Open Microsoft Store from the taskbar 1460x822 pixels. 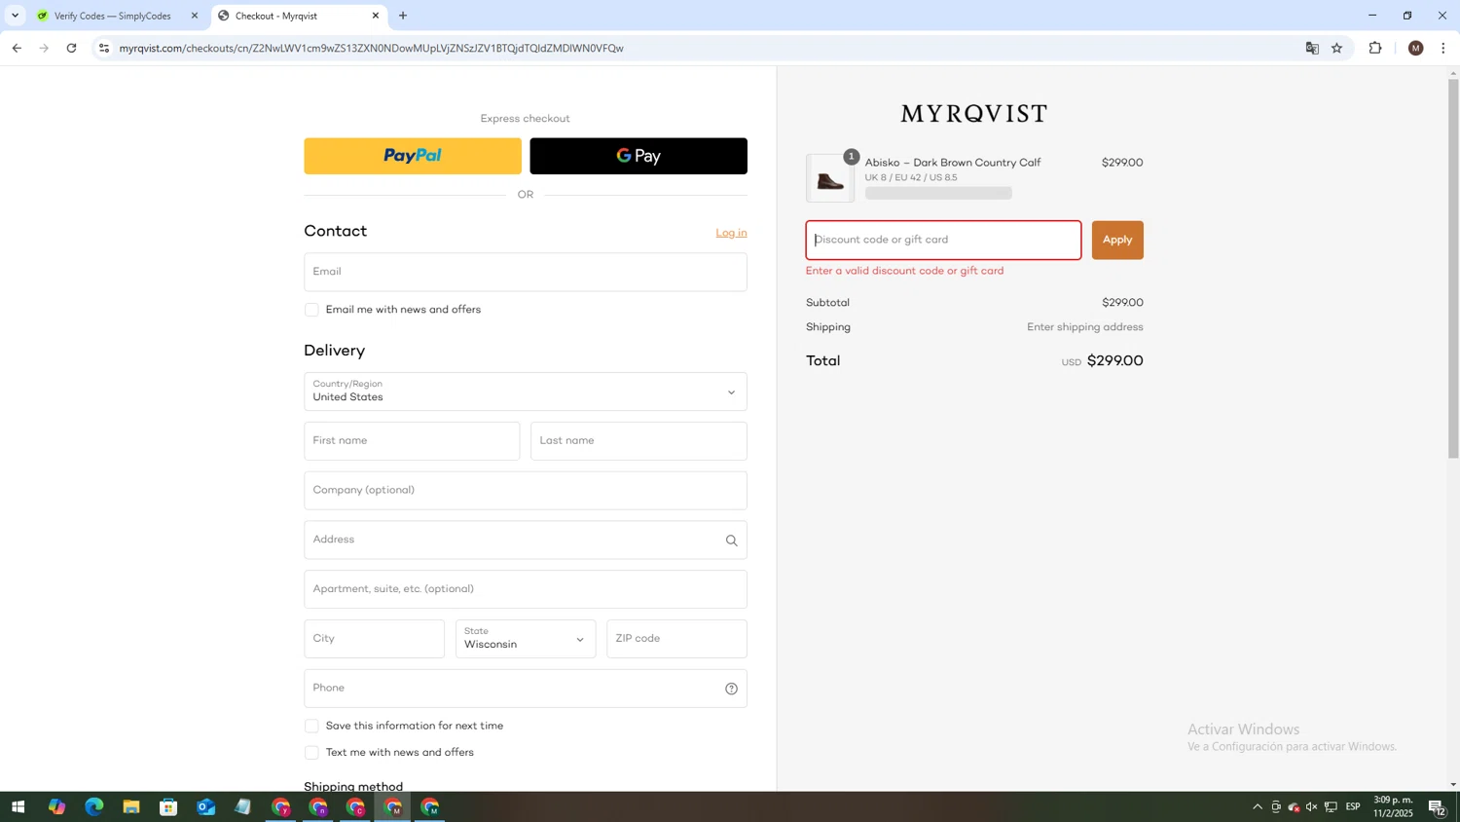[168, 807]
